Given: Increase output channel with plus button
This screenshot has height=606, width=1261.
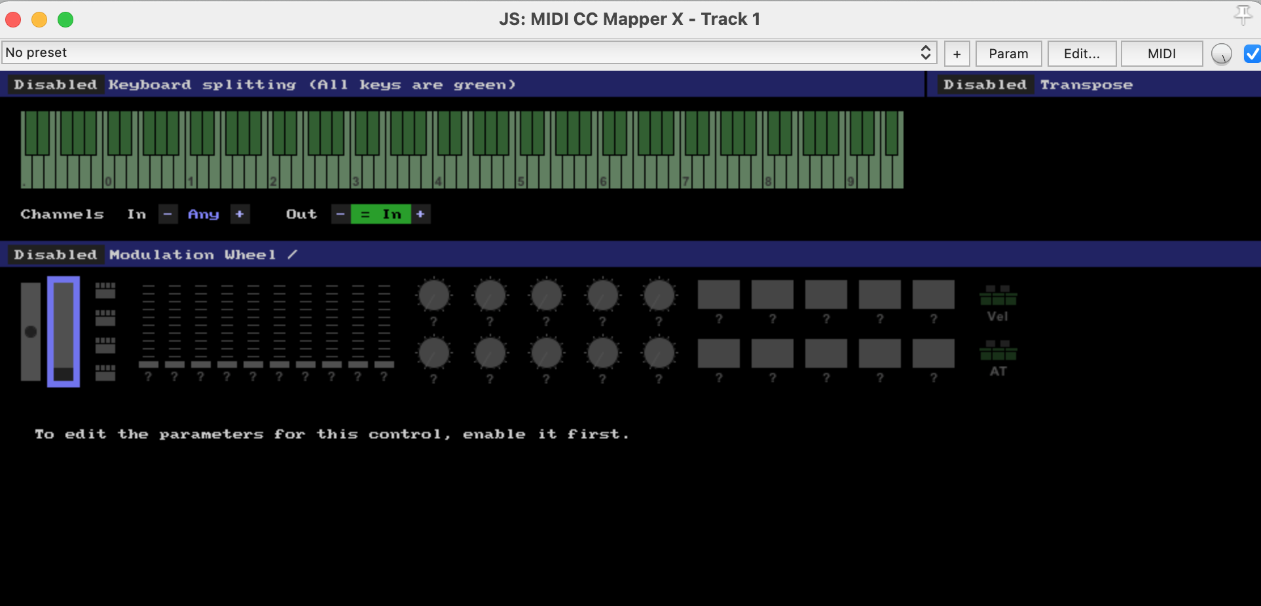Looking at the screenshot, I should [420, 214].
